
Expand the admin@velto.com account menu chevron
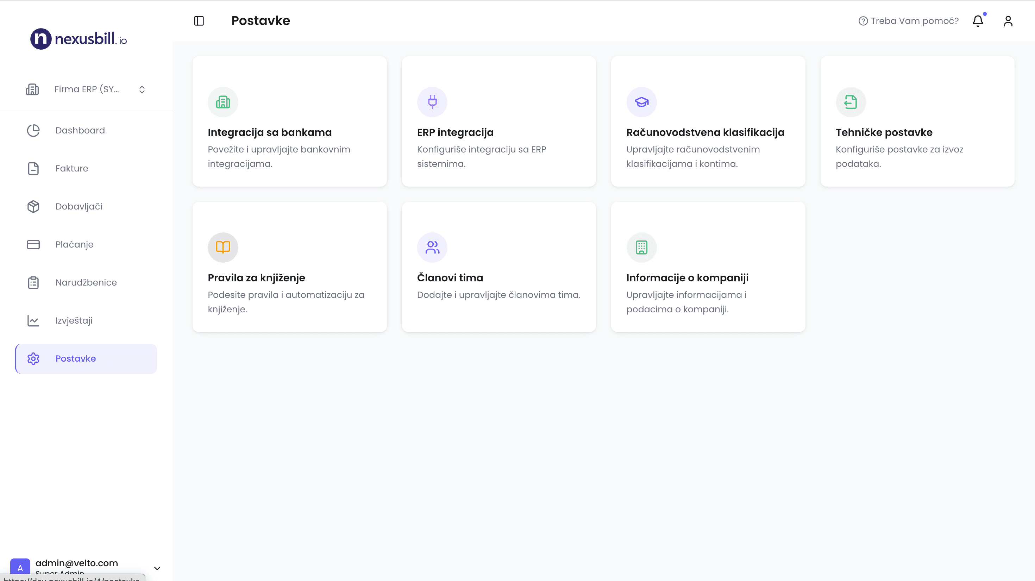pos(157,568)
